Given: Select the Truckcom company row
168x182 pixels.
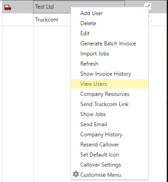Looking at the screenshot, I should point(47,20).
